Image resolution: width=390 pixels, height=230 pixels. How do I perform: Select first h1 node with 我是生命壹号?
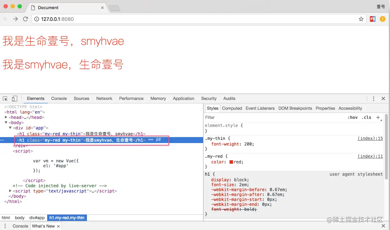81,134
